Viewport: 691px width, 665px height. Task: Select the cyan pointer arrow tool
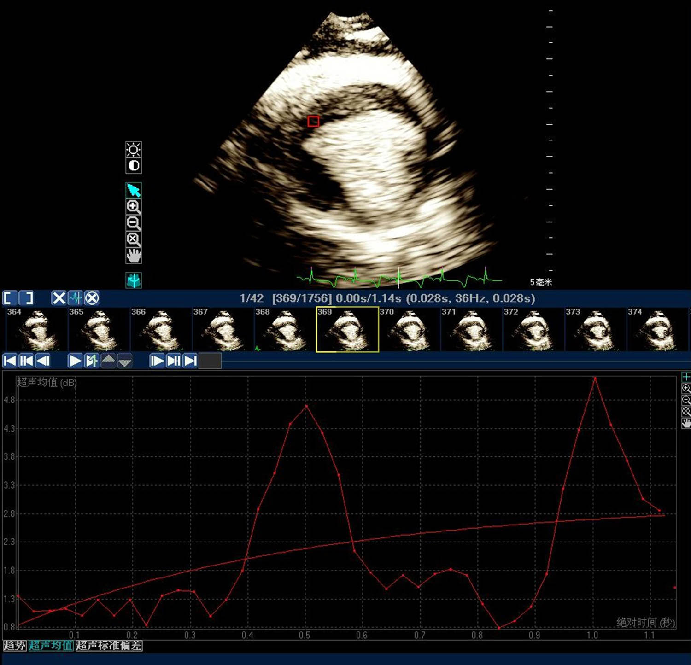tap(134, 190)
